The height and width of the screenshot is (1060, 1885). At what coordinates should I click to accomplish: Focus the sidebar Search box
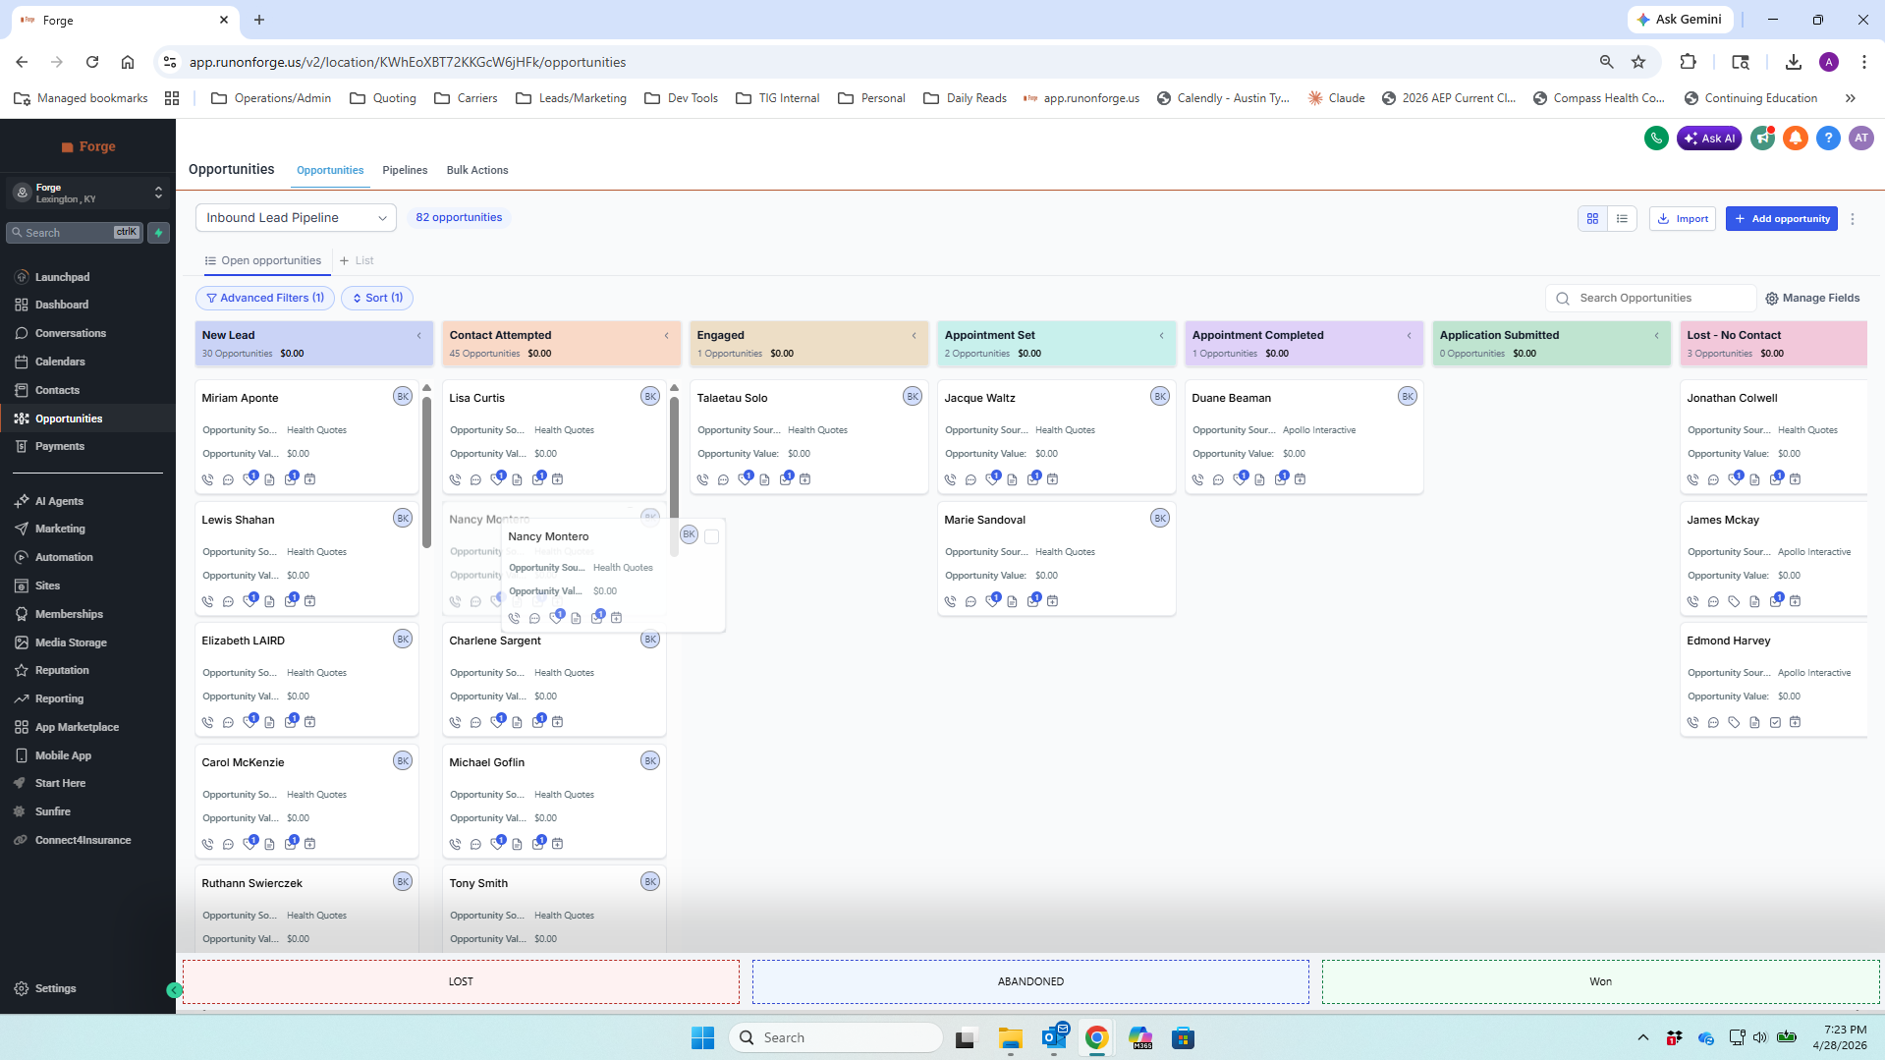pyautogui.click(x=75, y=233)
